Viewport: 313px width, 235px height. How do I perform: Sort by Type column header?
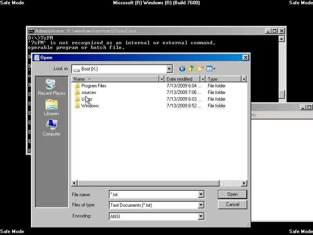coord(223,79)
